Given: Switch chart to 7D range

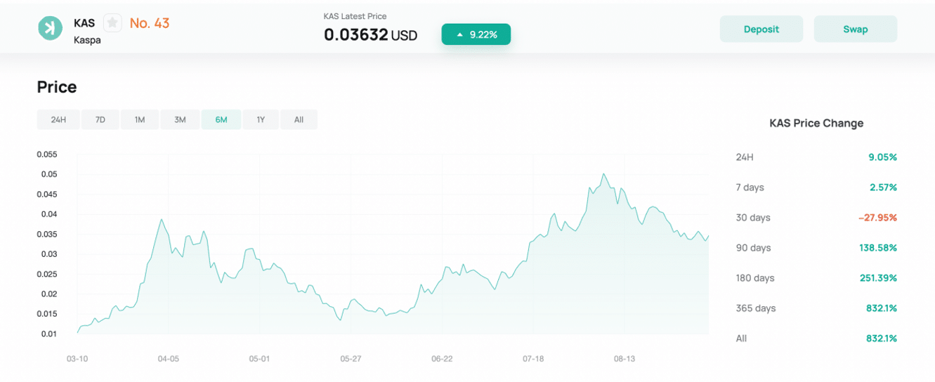Looking at the screenshot, I should (x=100, y=119).
